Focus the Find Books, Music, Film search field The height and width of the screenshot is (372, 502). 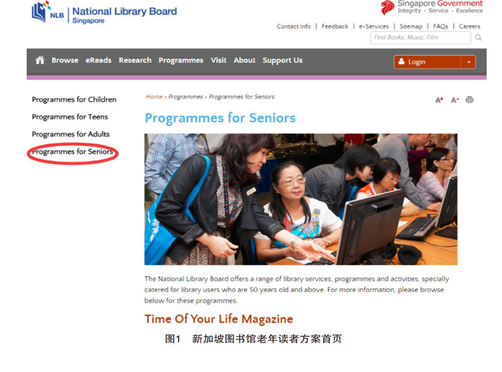(x=420, y=38)
